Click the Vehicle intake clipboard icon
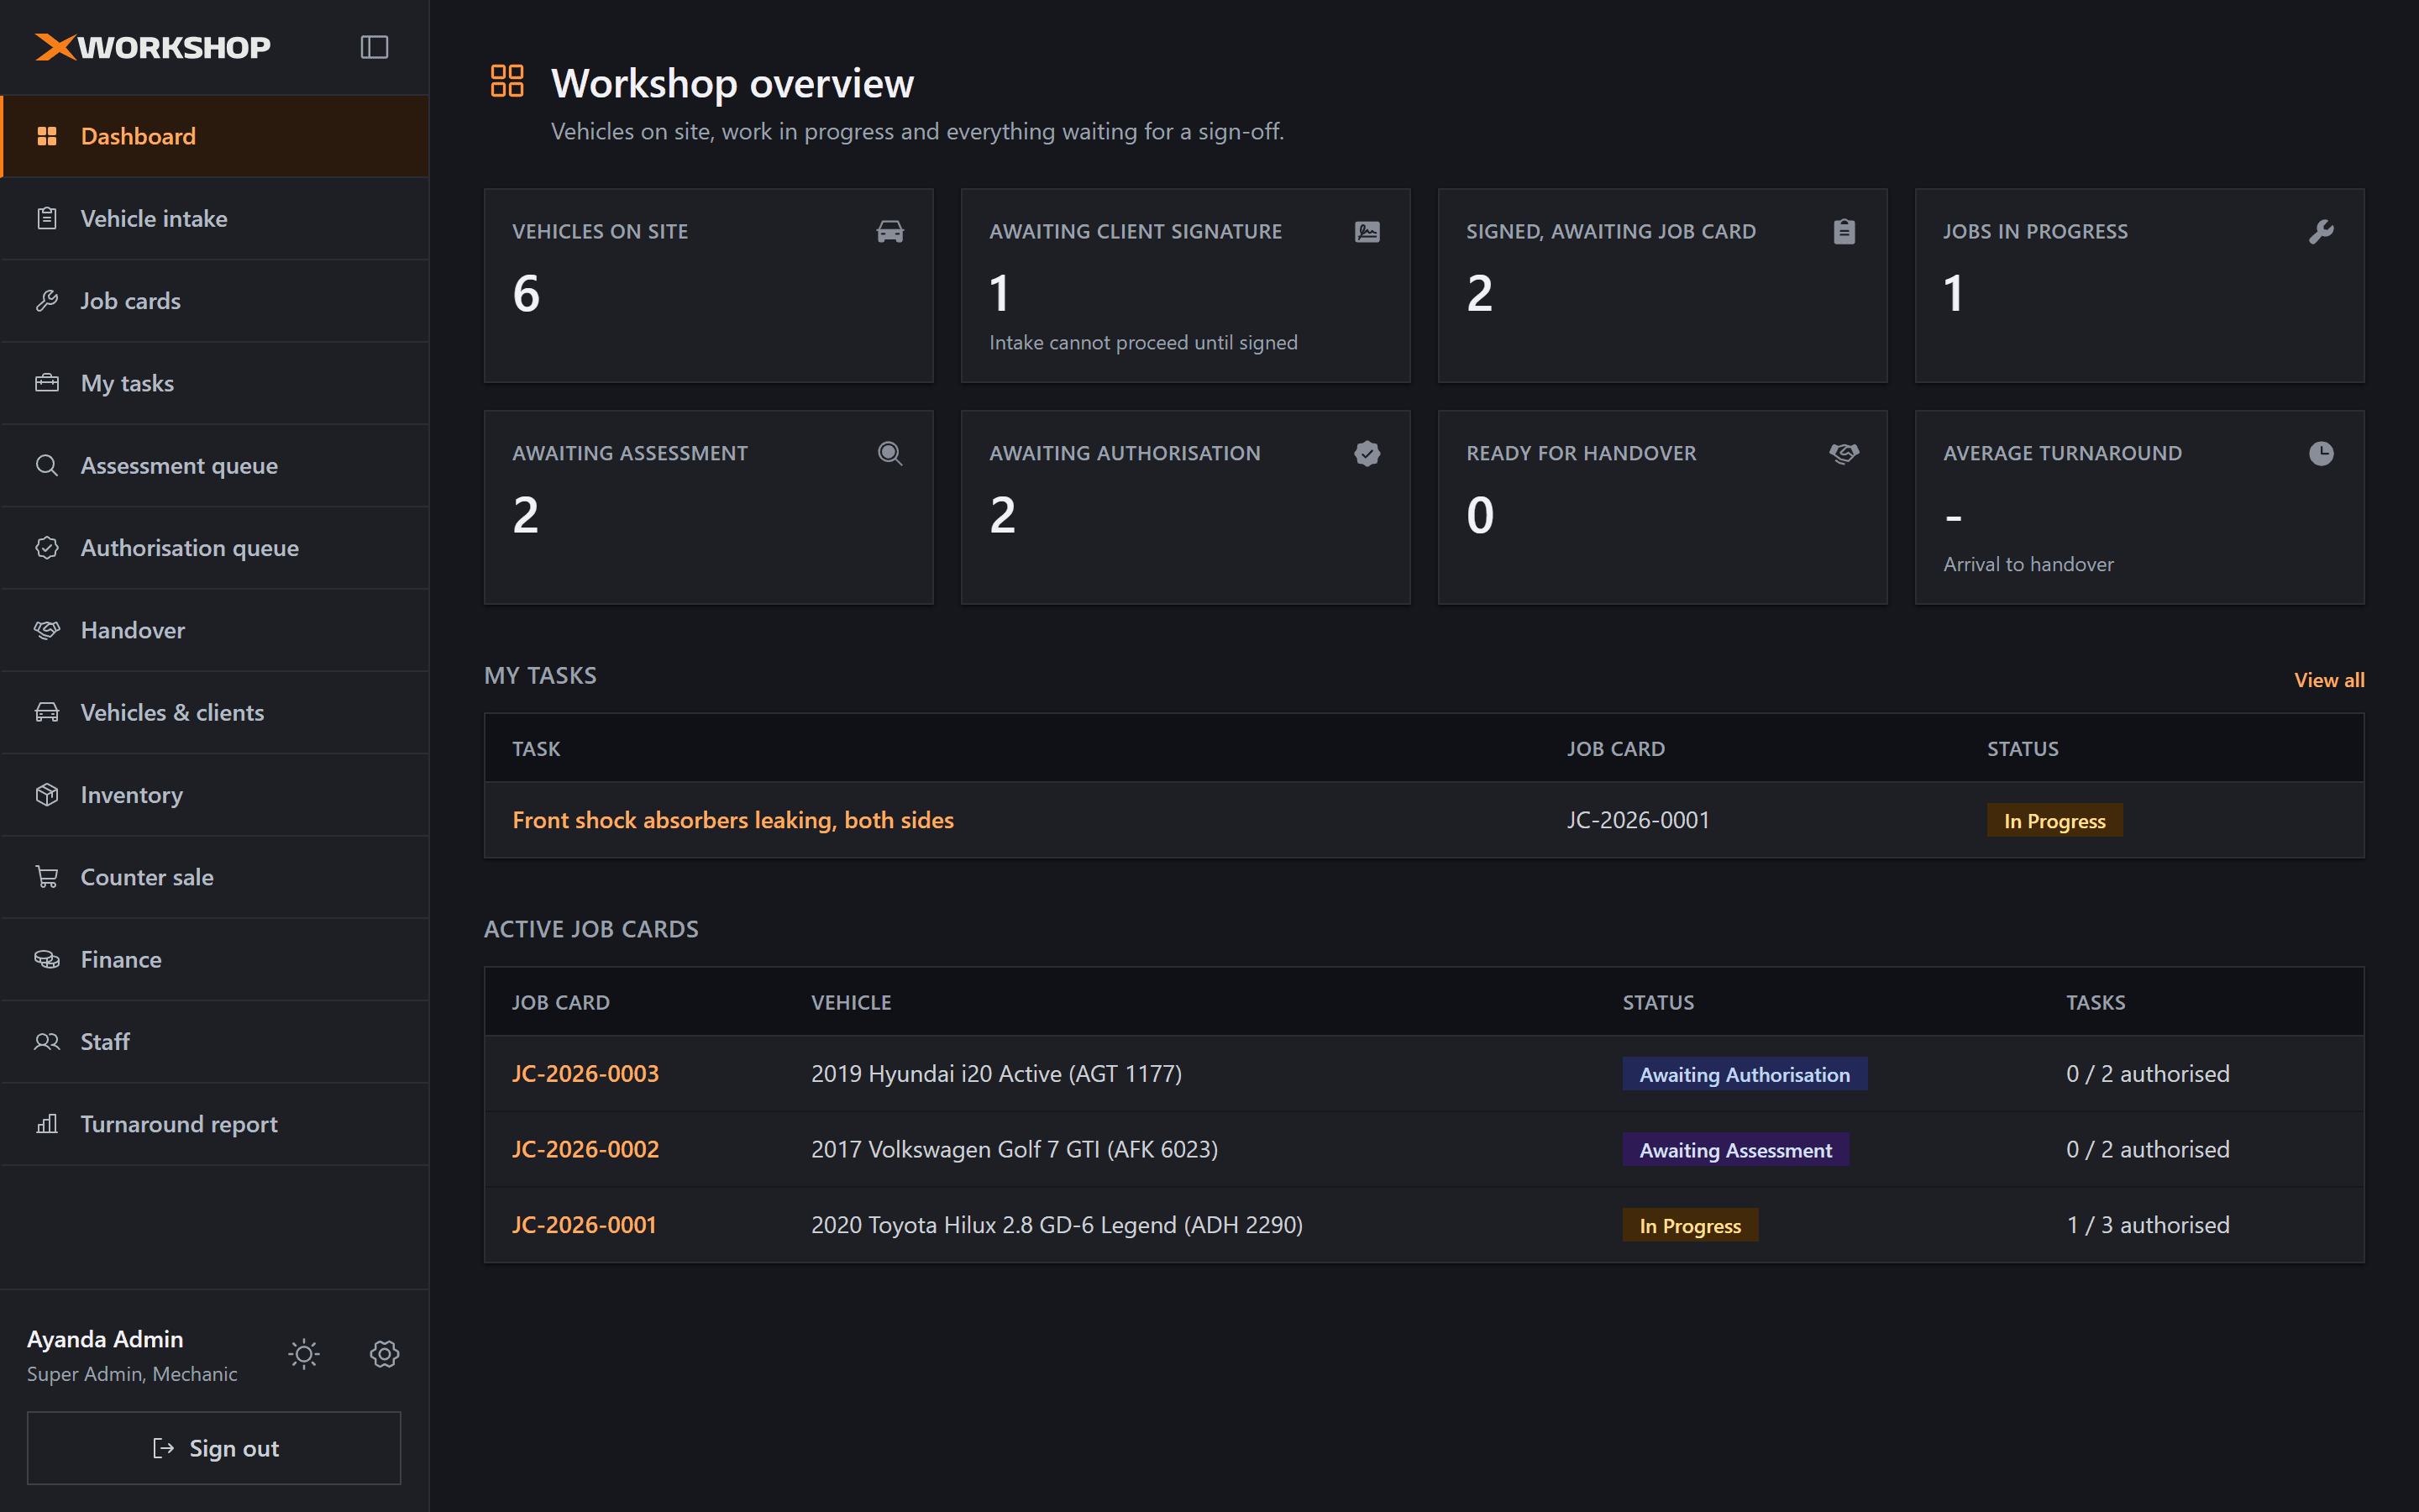The height and width of the screenshot is (1512, 2419). coord(47,218)
